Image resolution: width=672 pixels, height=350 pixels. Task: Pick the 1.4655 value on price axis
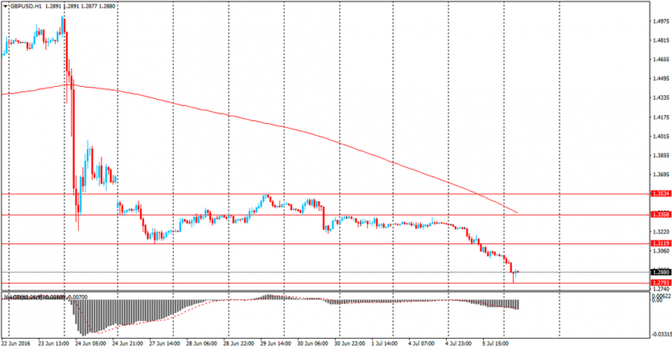point(661,59)
